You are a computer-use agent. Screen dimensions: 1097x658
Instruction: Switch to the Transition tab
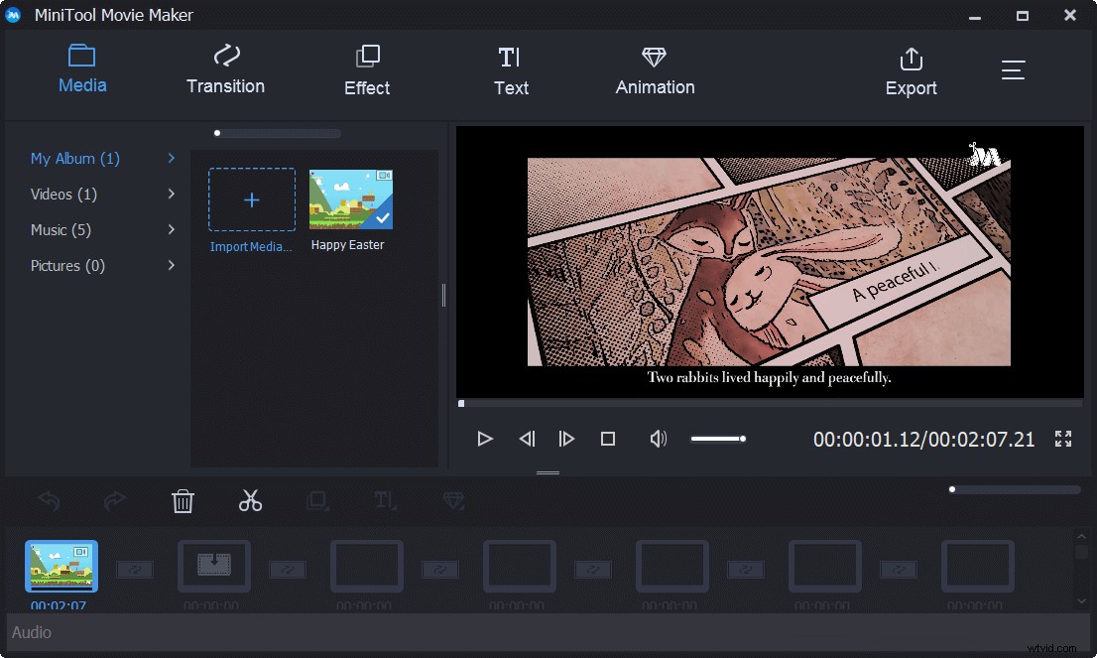point(225,69)
